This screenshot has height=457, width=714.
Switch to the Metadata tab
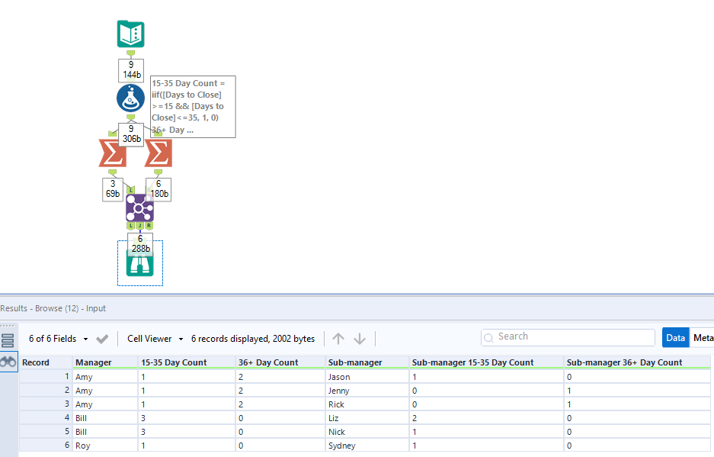(x=702, y=337)
